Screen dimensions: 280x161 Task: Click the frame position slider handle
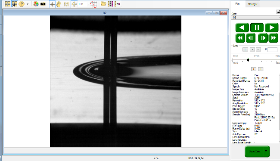[248, 60]
